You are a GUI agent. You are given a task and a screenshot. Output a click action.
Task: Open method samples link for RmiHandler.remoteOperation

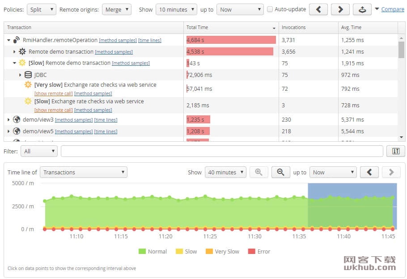118,41
